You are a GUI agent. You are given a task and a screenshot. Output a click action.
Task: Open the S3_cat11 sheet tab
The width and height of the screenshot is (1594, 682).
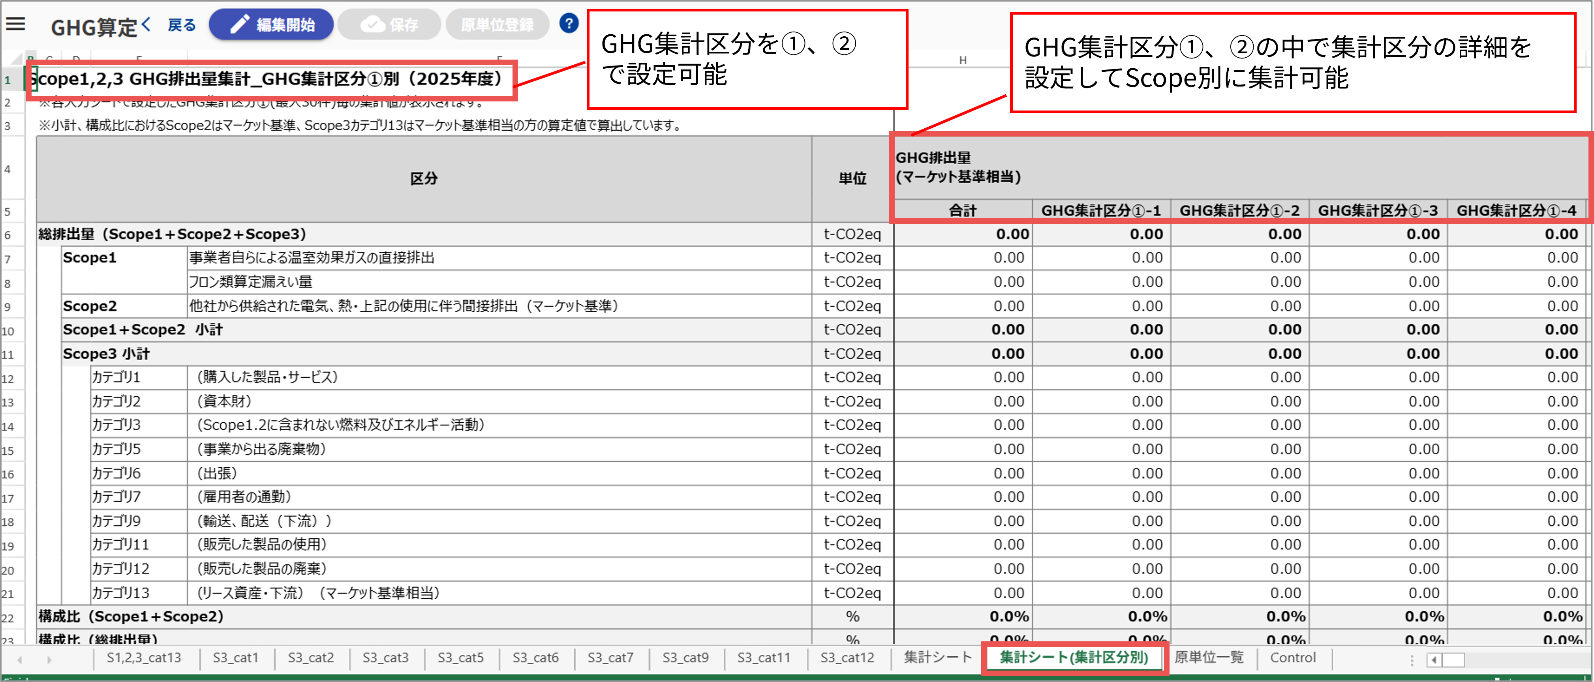[x=764, y=658]
